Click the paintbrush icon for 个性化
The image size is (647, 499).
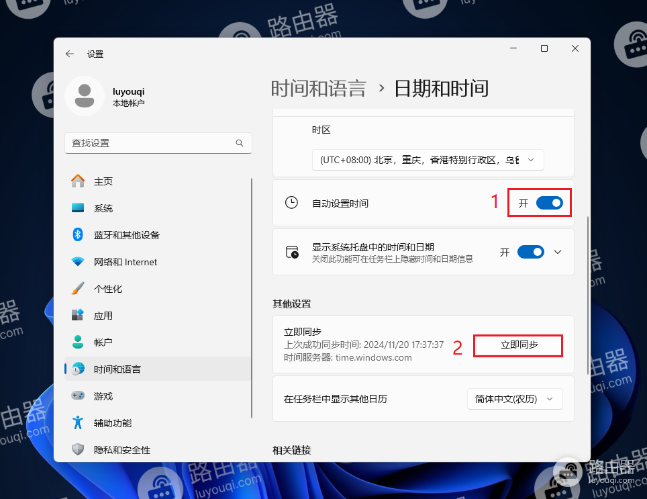[78, 289]
